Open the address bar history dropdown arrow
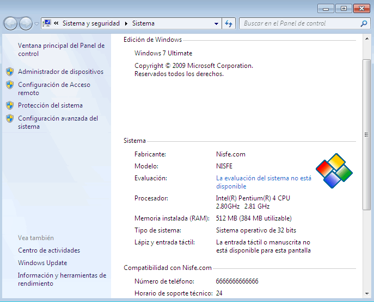Image resolution: width=374 pixels, height=302 pixels. 216,23
